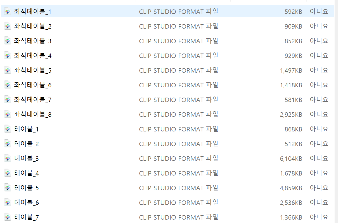Click the file icon for 좌식테이블_1
The width and height of the screenshot is (338, 223).
8,11
